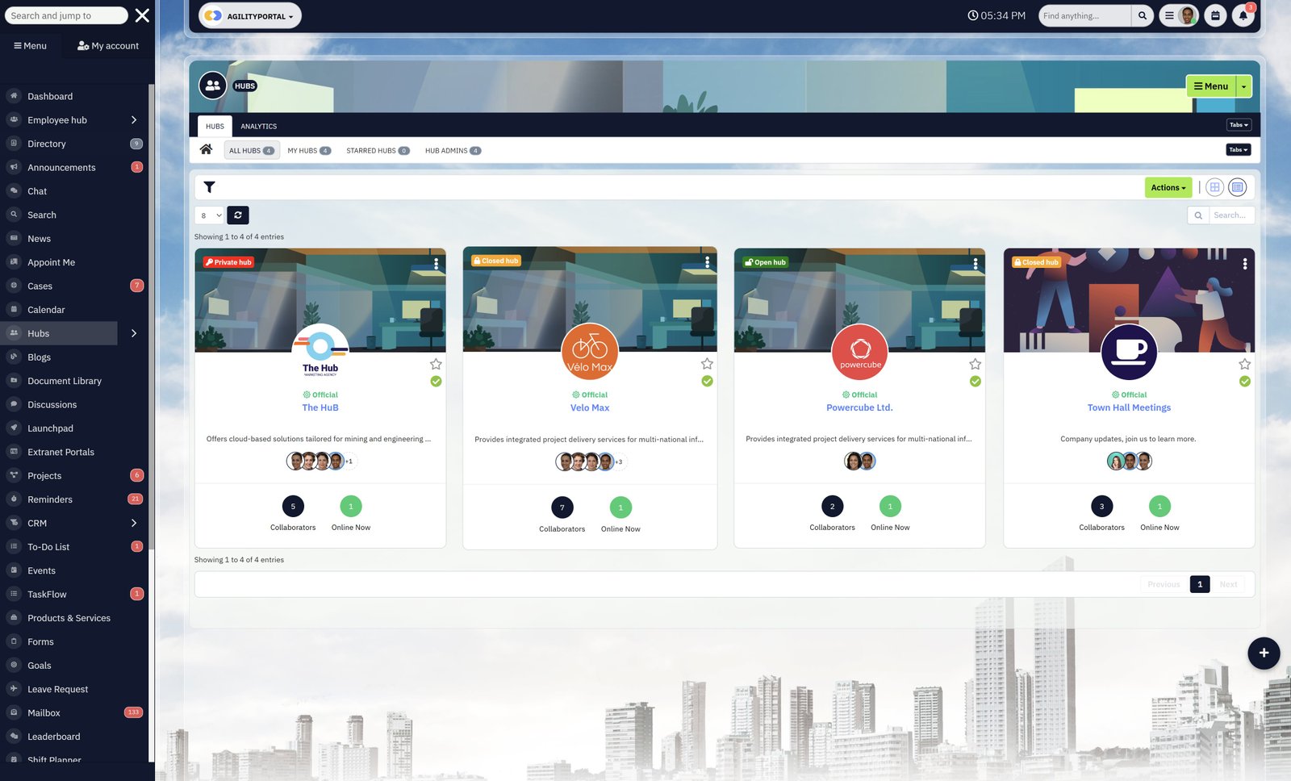Open the entries-per-page dropdown
The width and height of the screenshot is (1291, 781).
click(x=210, y=215)
